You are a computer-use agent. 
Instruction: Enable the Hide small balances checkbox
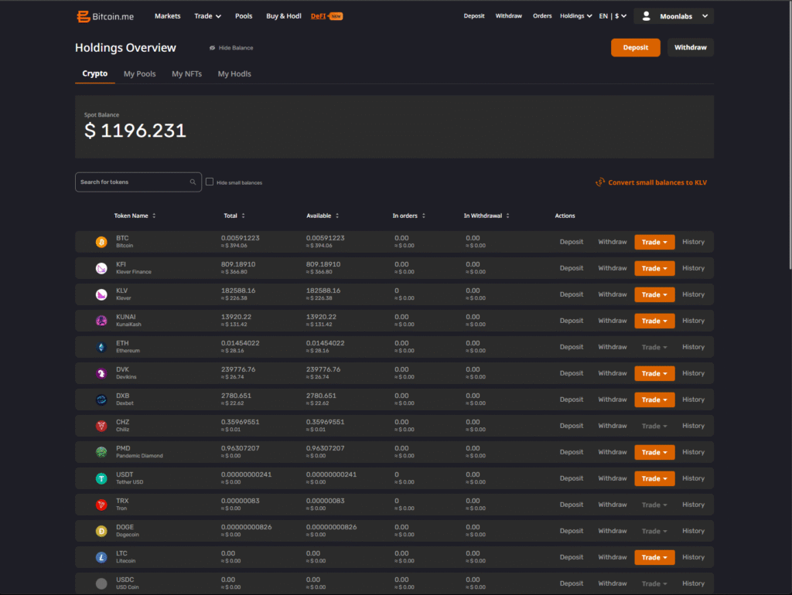(x=210, y=182)
